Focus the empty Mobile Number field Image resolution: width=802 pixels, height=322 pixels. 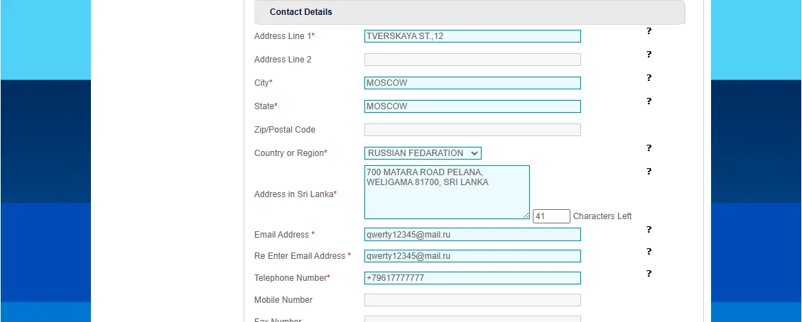coord(472,300)
